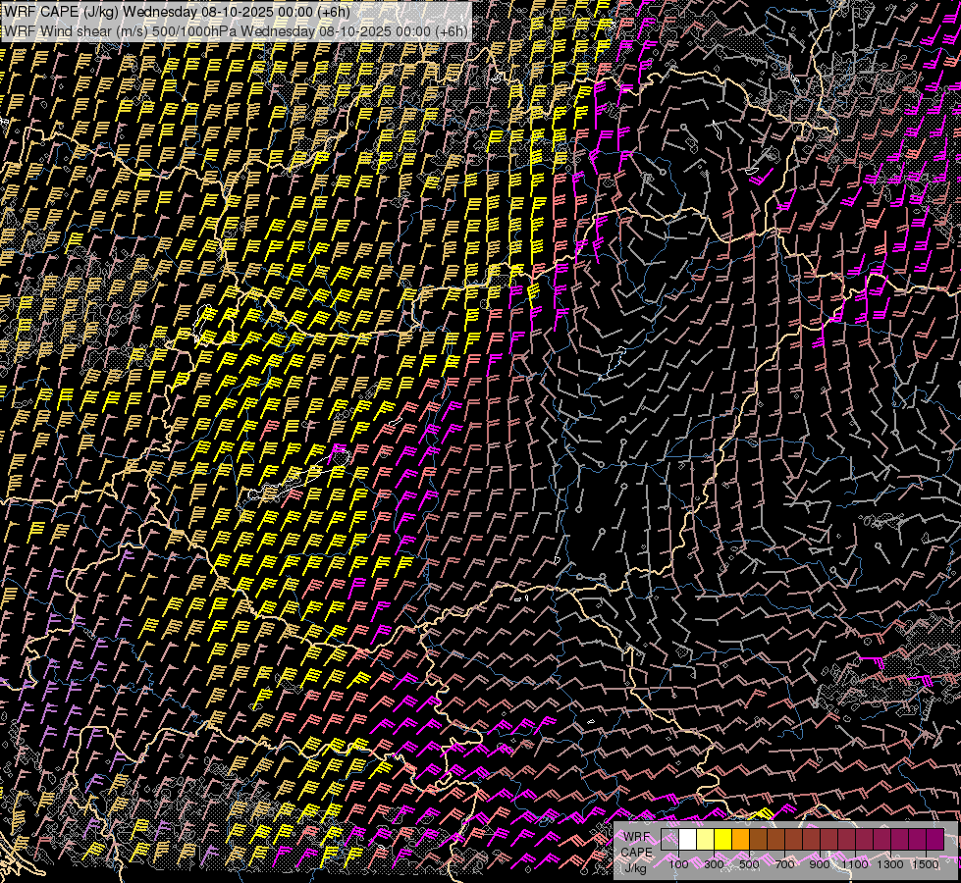Click the 100 value on the legend scale
Viewport: 961px width, 883px height.
[x=678, y=864]
